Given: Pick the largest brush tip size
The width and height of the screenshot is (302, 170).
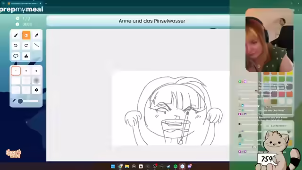Looking at the screenshot, I should click(36, 71).
